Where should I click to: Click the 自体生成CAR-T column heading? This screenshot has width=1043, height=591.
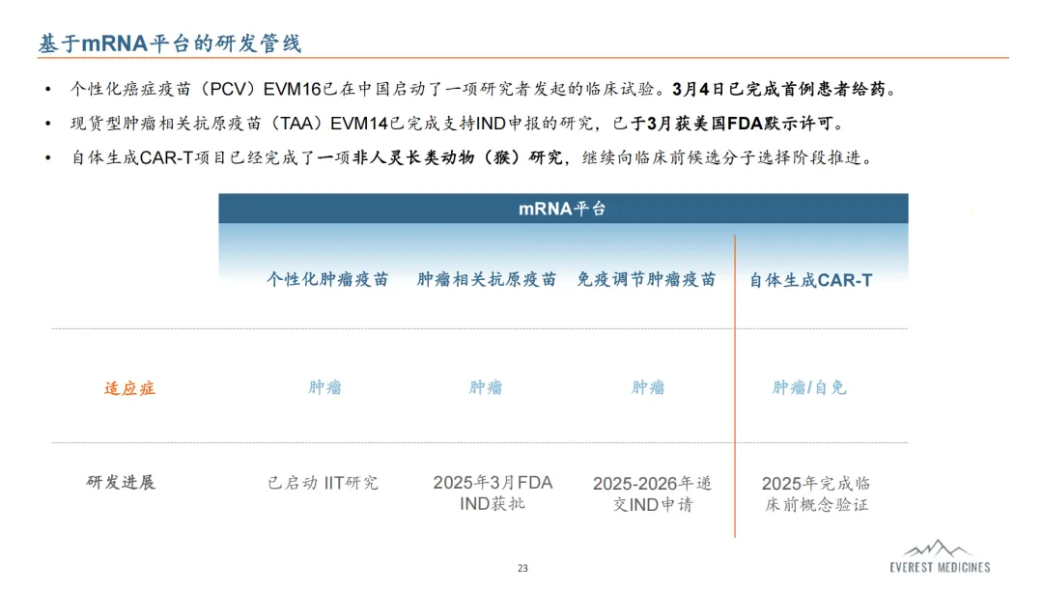coord(810,281)
